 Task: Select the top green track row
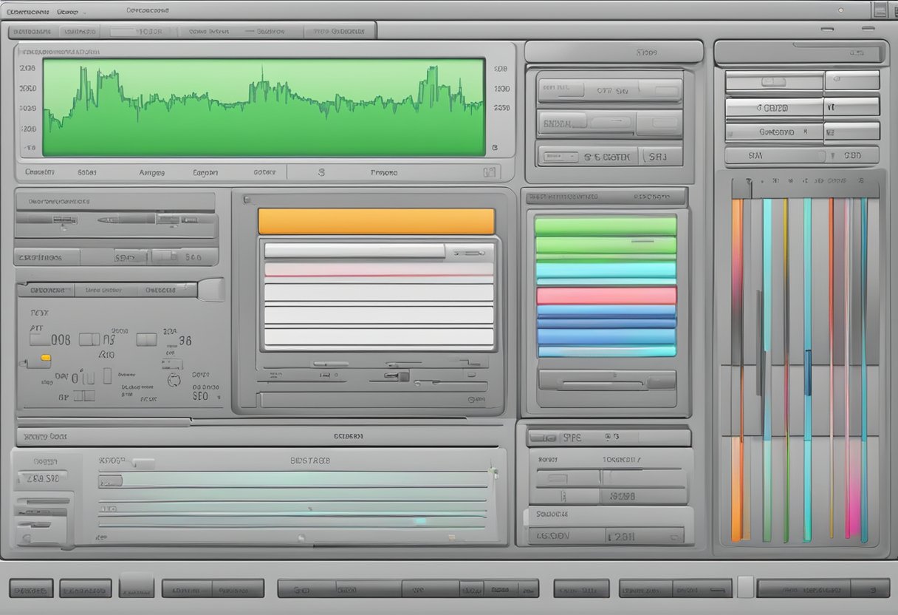click(606, 225)
